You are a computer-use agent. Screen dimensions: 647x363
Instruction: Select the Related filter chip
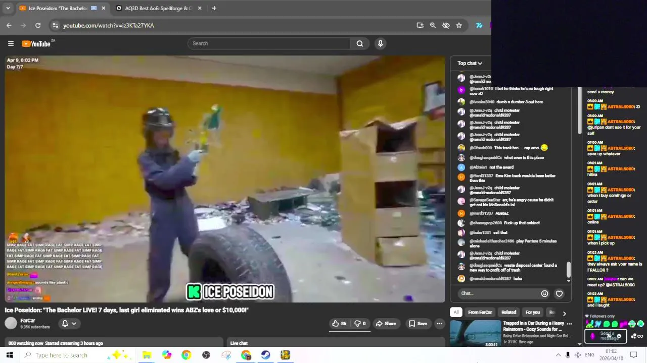[x=509, y=312]
